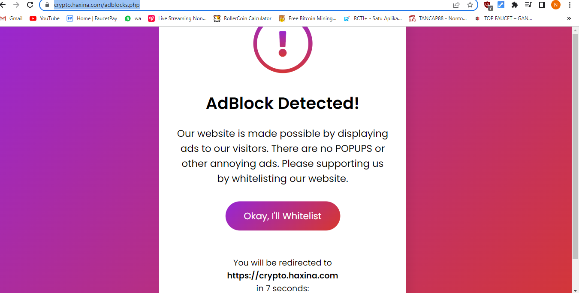View site info via the padlock icon
This screenshot has height=293, width=579.
click(x=46, y=5)
